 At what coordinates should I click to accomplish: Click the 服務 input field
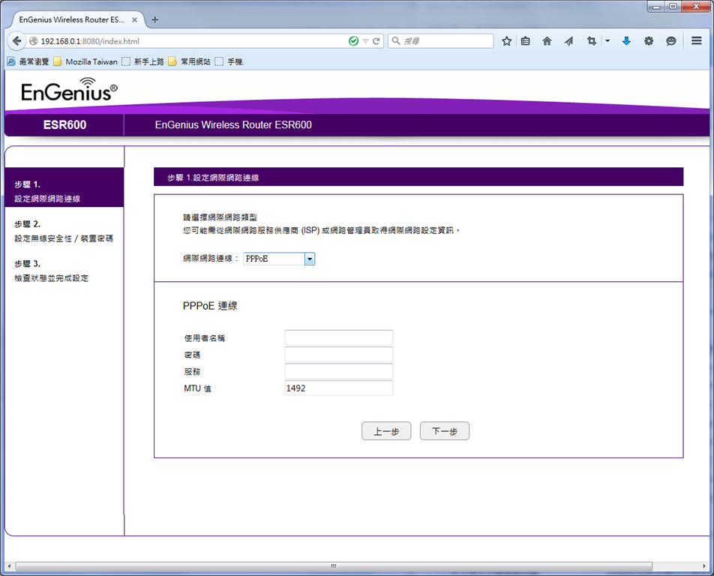[x=339, y=371]
